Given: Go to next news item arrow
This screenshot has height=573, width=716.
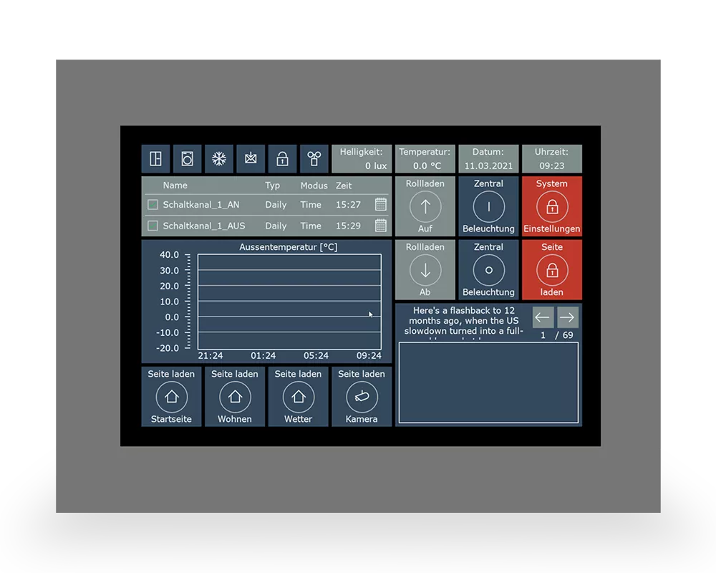Looking at the screenshot, I should click(x=567, y=317).
